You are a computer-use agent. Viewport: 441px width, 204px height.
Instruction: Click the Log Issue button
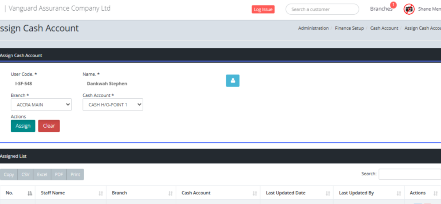(263, 10)
